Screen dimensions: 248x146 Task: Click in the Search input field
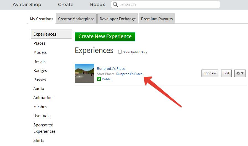(169, 4)
